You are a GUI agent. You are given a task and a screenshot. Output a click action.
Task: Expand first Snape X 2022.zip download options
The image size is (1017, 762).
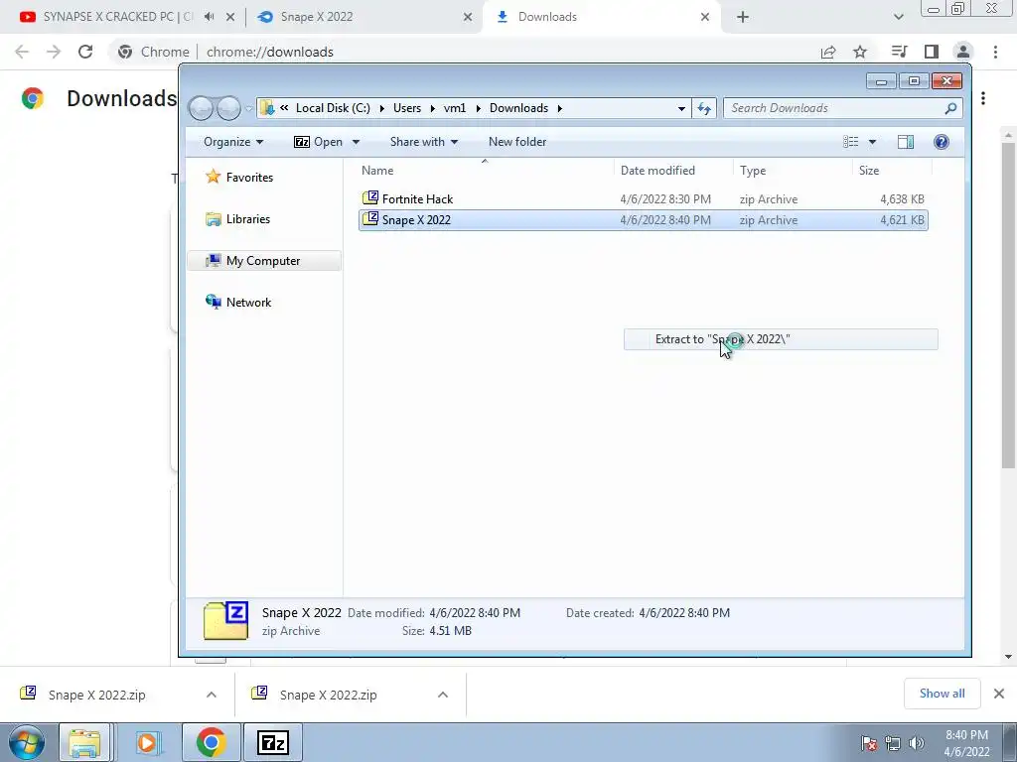(x=212, y=695)
